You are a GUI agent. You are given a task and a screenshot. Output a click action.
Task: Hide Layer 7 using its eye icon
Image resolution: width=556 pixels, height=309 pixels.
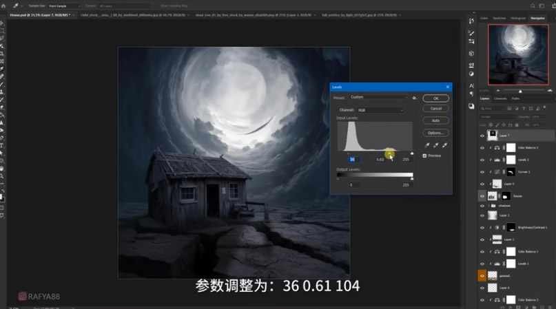[482, 136]
